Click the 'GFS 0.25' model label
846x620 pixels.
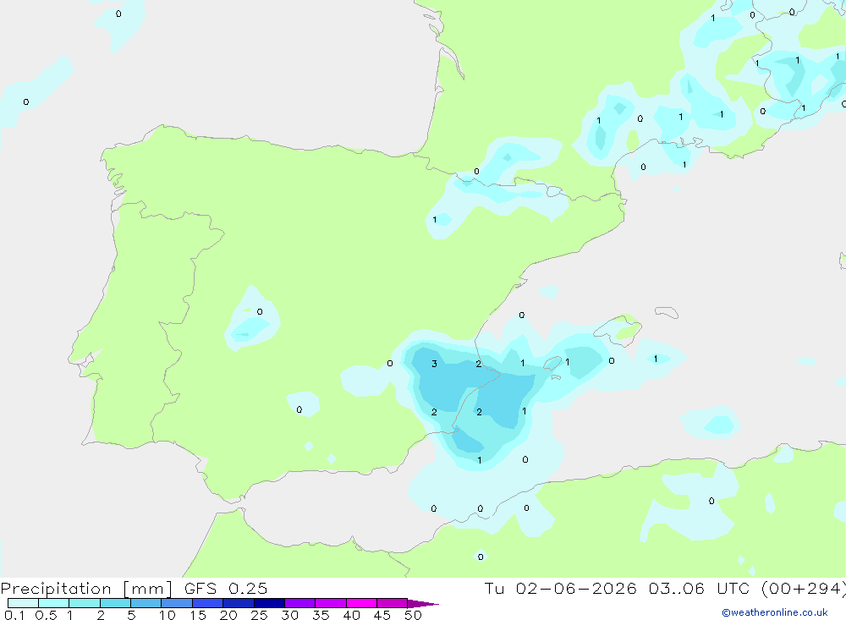(x=226, y=588)
